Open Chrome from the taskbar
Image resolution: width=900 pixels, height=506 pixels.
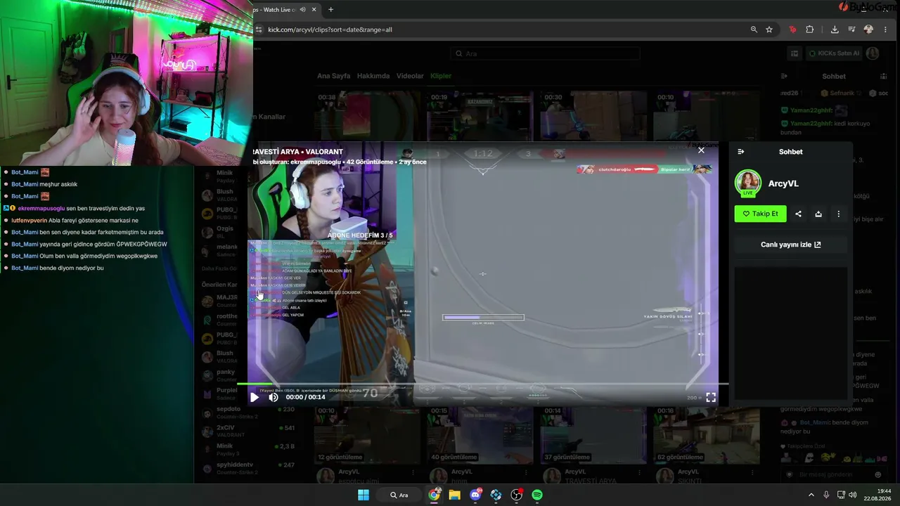[x=435, y=495]
